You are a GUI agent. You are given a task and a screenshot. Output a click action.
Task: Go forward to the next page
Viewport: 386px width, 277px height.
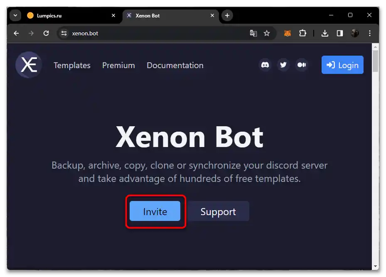(31, 33)
